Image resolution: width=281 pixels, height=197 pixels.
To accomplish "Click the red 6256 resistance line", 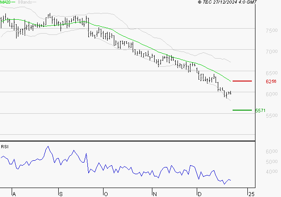I will [x=242, y=81].
